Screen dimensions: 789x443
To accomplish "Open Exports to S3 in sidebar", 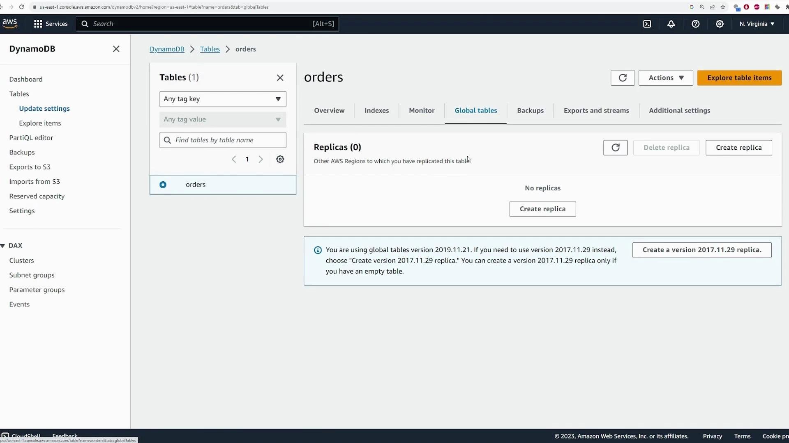I will [30, 167].
